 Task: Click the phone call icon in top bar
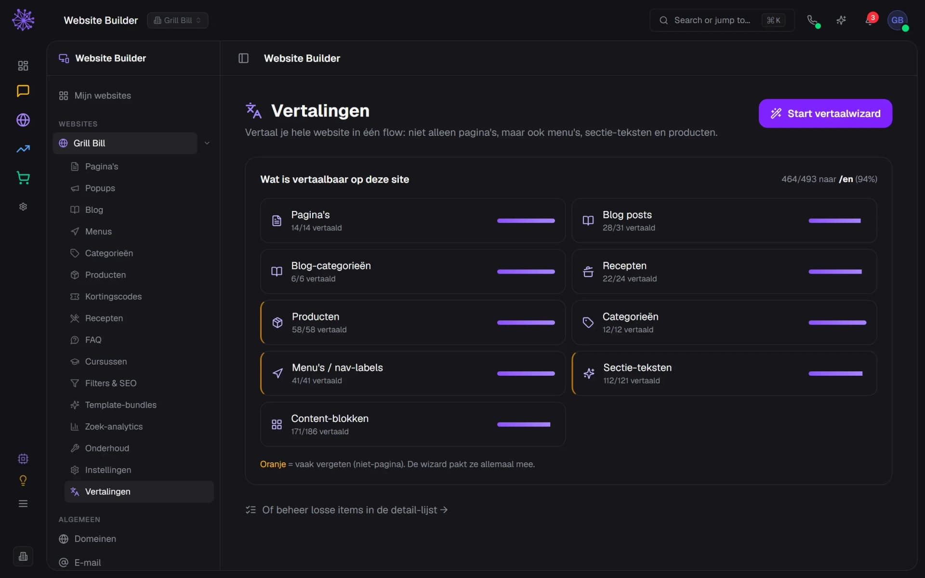pos(813,20)
